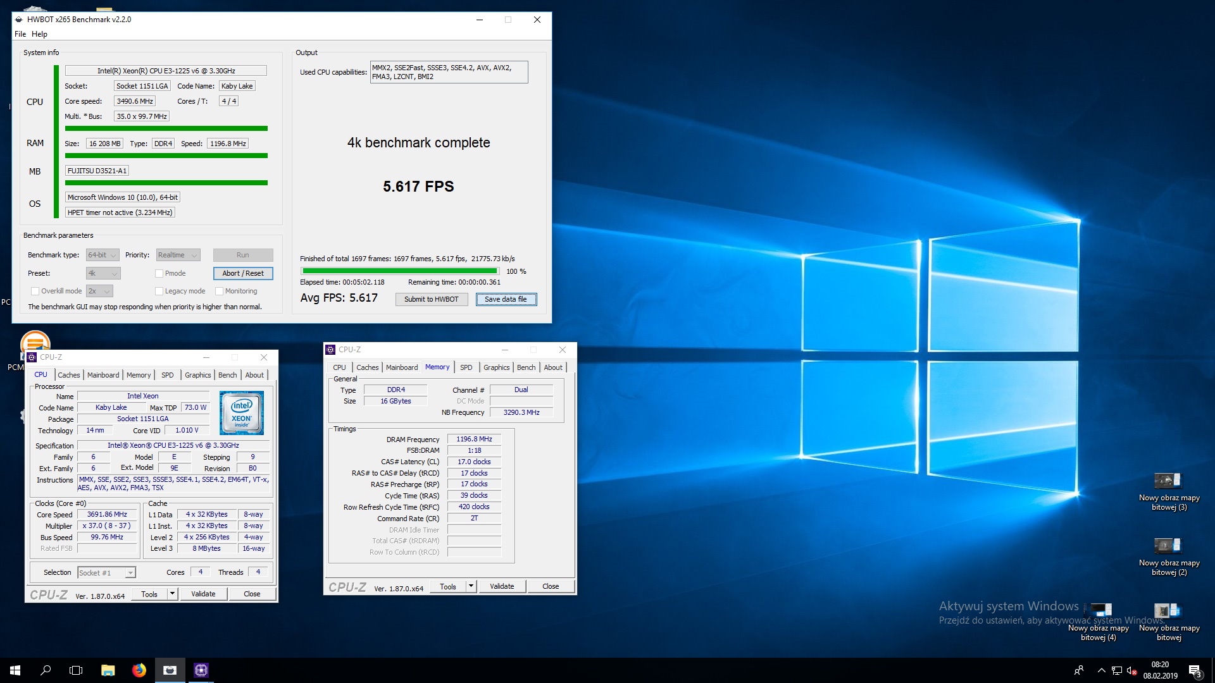Click Tools button in CPU-Z CPU window
Image resolution: width=1215 pixels, height=683 pixels.
point(149,594)
